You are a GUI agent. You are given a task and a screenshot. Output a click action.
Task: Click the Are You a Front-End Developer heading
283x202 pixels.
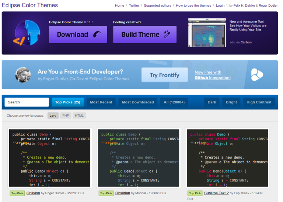80,72
